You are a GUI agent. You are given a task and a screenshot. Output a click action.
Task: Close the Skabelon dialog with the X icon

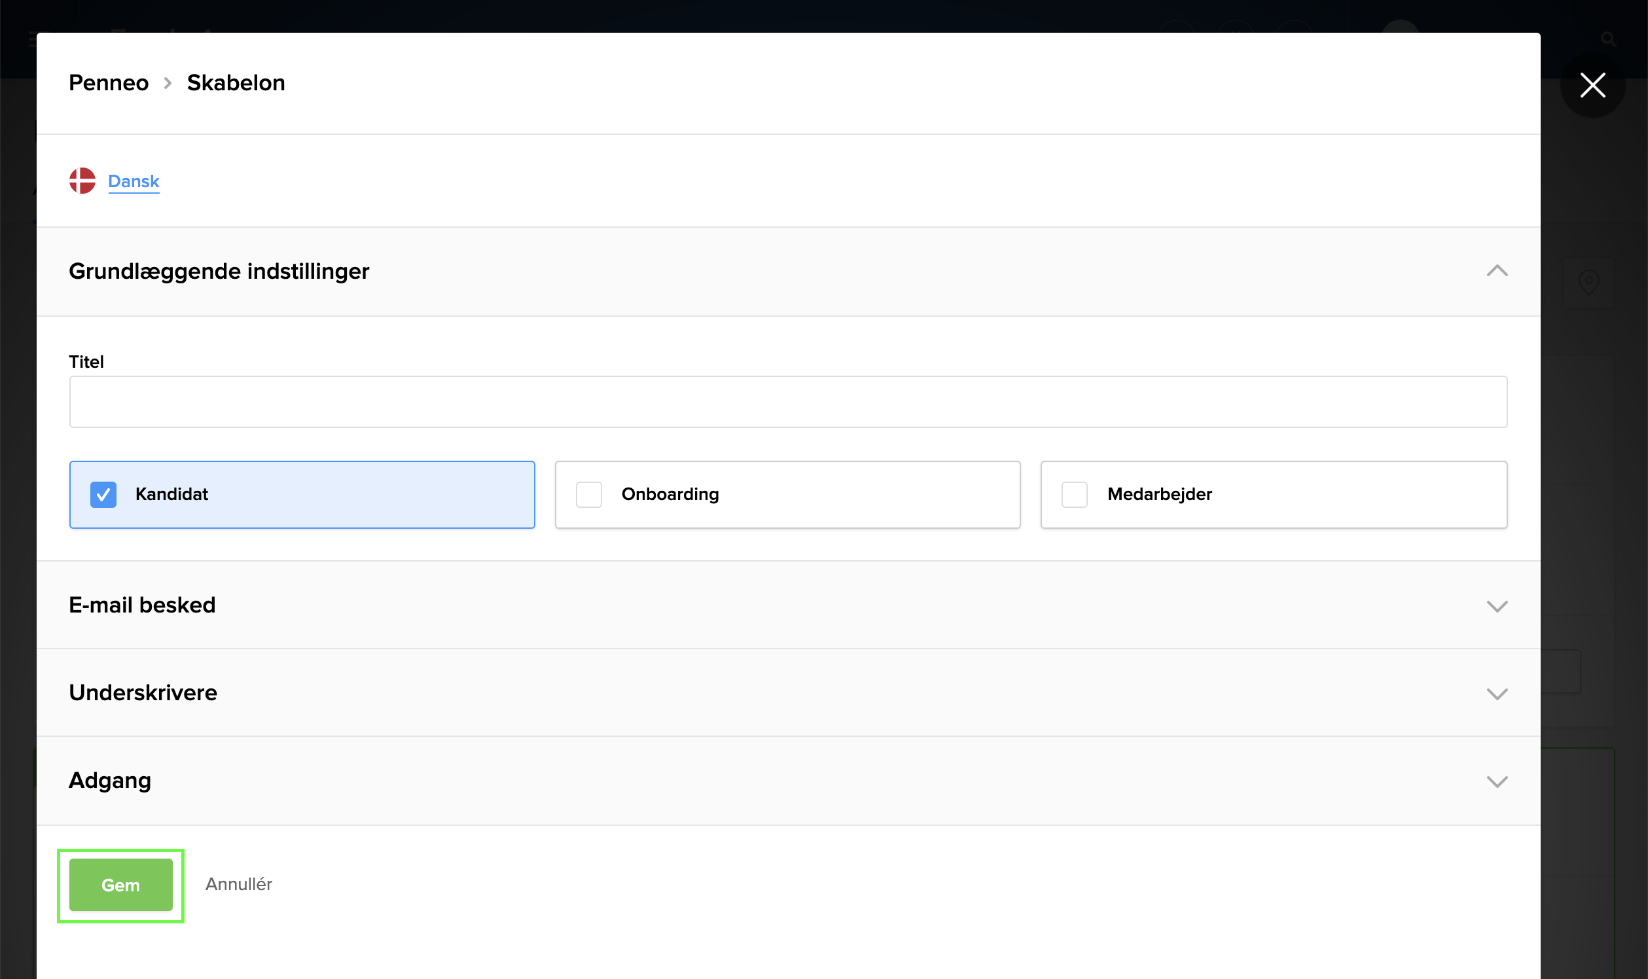click(1592, 85)
